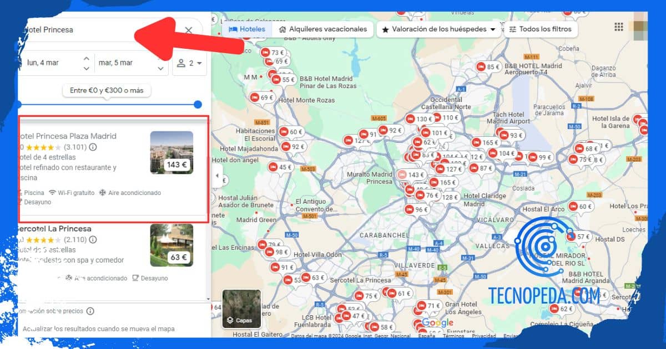The image size is (666, 349).
Task: Select the 45 € Hotel don angel marker
Action: pos(280,167)
